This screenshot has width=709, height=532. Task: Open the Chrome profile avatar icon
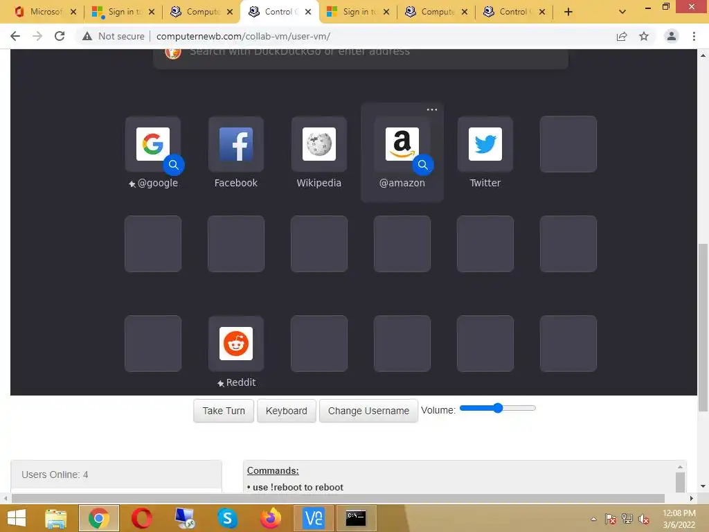tap(672, 36)
